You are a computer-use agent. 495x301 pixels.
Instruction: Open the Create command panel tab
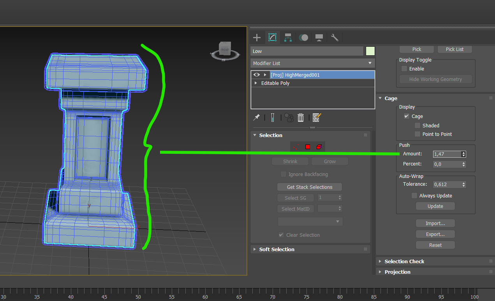(x=257, y=37)
